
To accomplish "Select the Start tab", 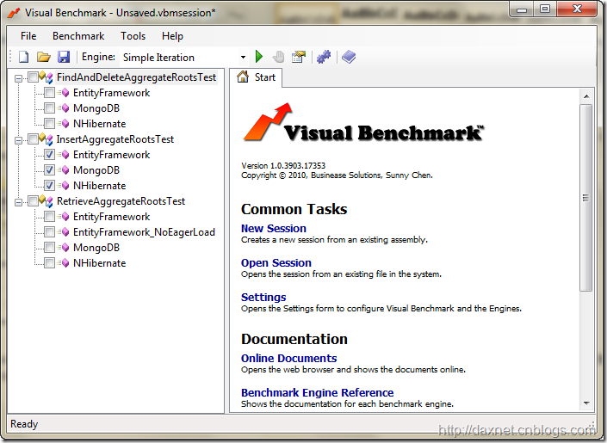I will (x=256, y=77).
